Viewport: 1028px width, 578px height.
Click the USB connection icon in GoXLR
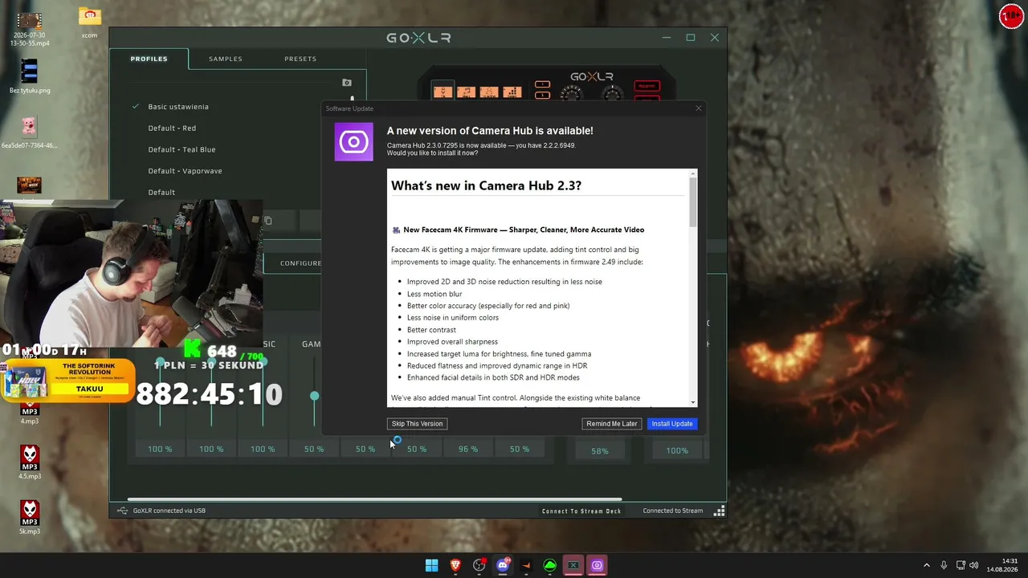coord(122,511)
